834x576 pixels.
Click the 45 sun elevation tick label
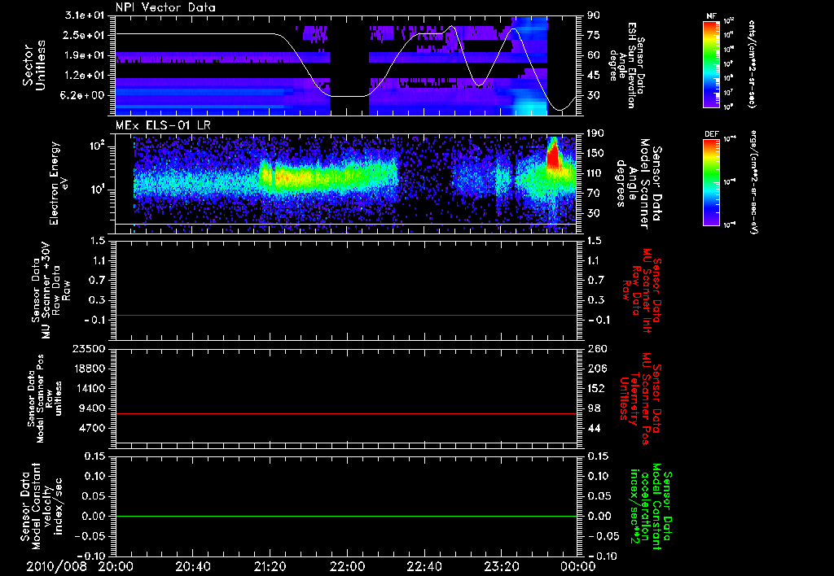(x=593, y=76)
